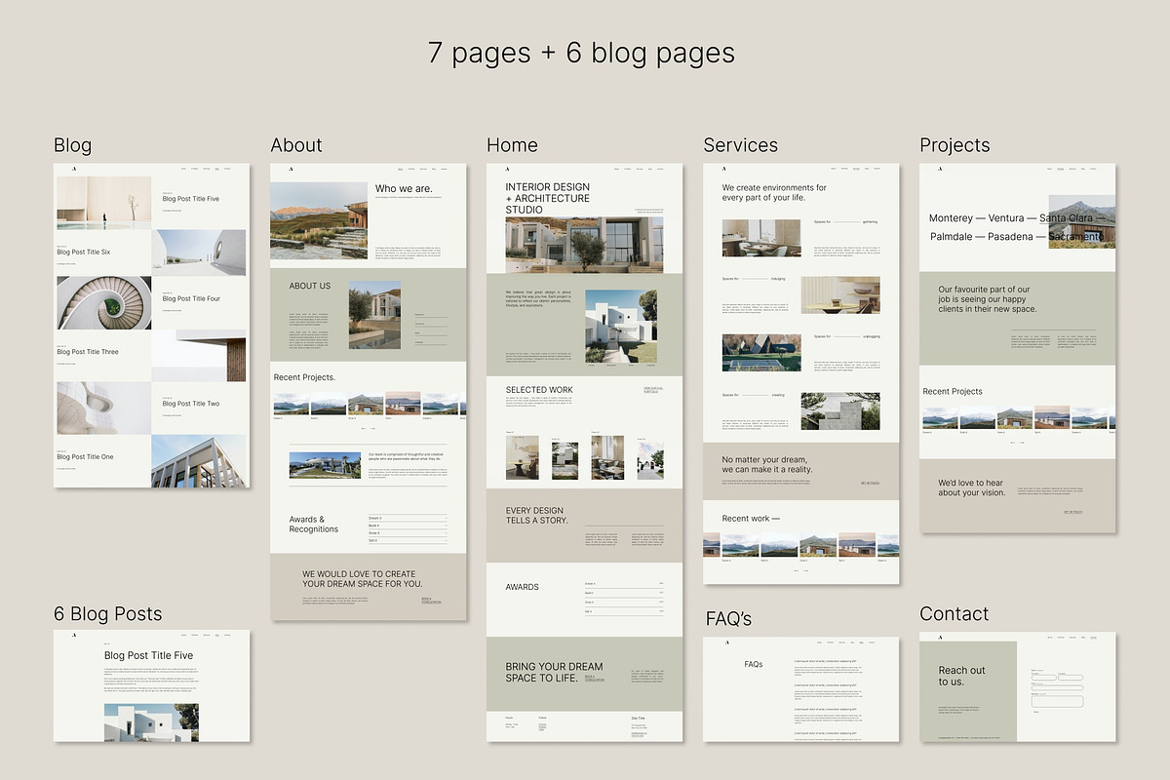Click 'Monterey — Ventura — Santa Clara' text
The image size is (1170, 780).
click(1011, 218)
